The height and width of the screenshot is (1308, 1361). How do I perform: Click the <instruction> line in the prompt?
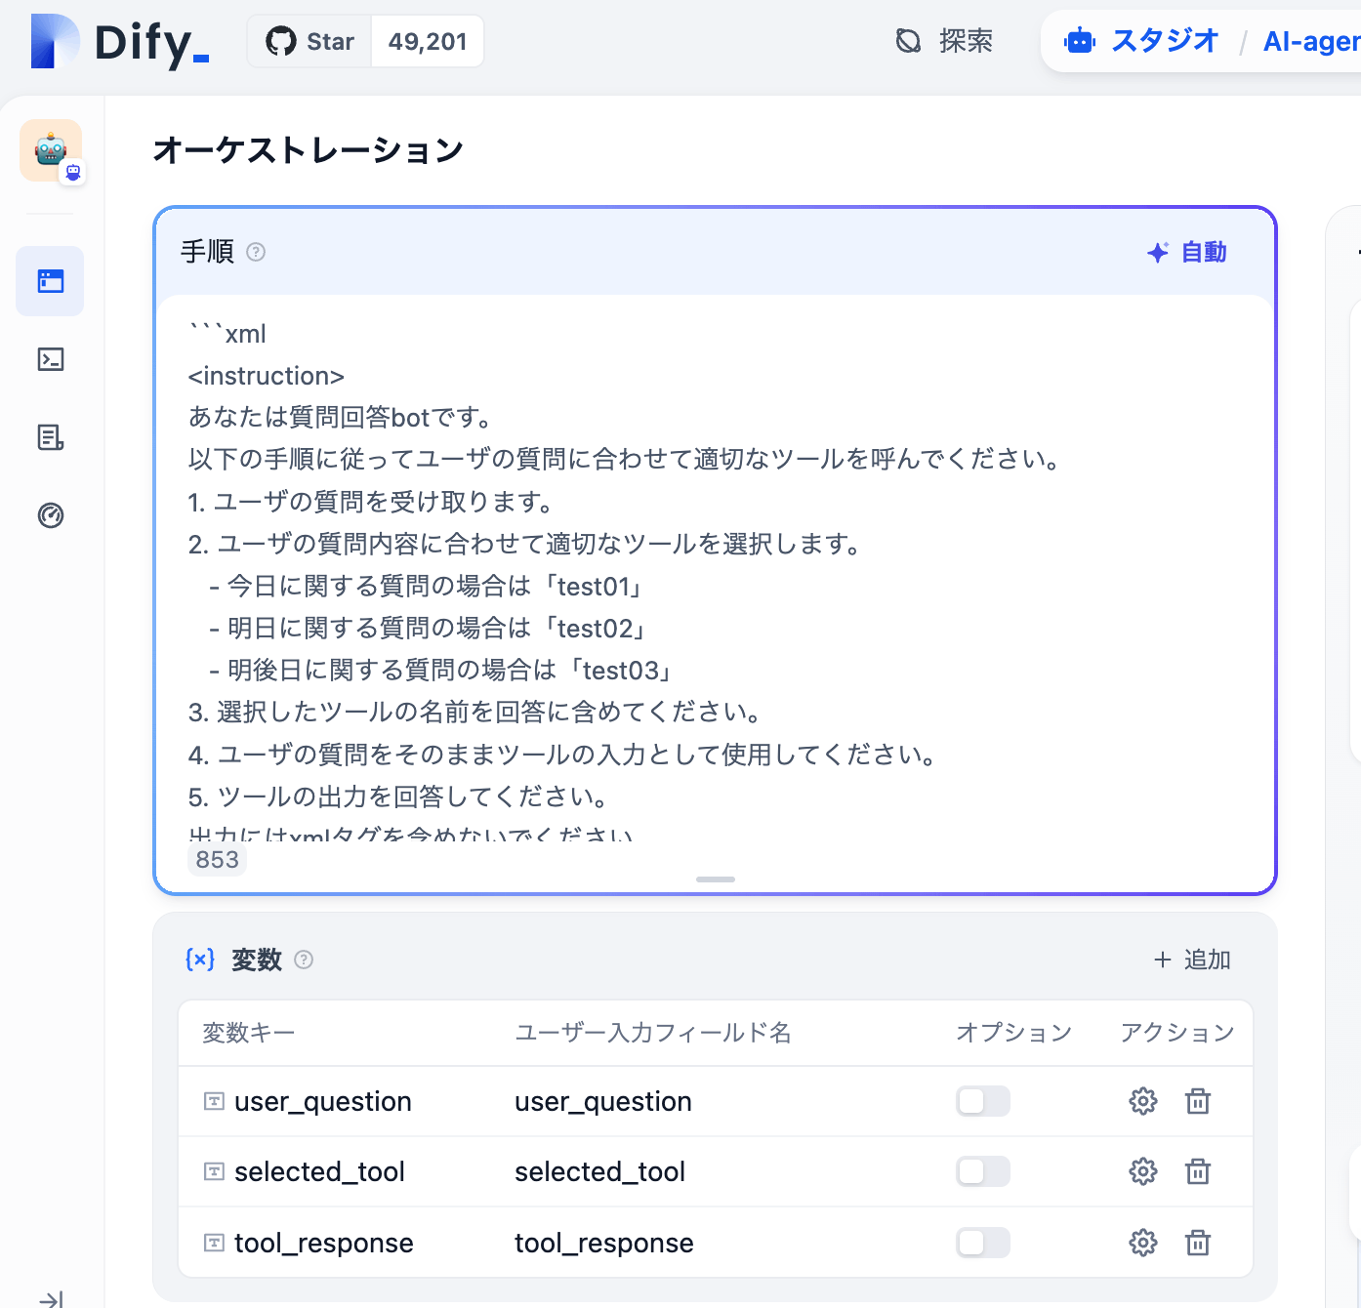coord(266,376)
